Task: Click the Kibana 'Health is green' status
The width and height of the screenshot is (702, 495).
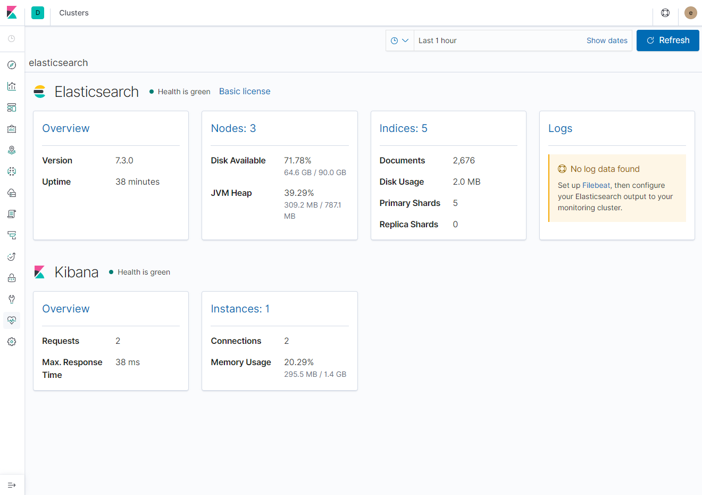Action: pos(139,272)
